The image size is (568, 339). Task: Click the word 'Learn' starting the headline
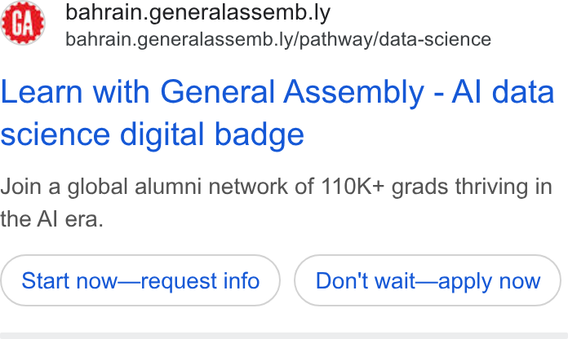42,92
